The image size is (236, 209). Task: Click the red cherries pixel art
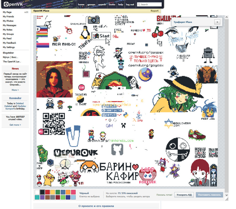(157, 32)
